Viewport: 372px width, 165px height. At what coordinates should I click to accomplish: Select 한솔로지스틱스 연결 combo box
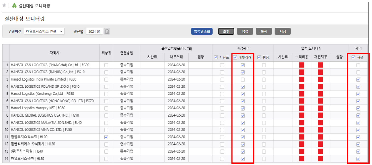45,31
